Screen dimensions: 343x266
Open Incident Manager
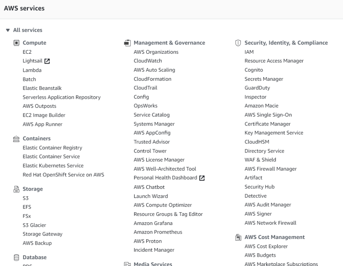(154, 250)
